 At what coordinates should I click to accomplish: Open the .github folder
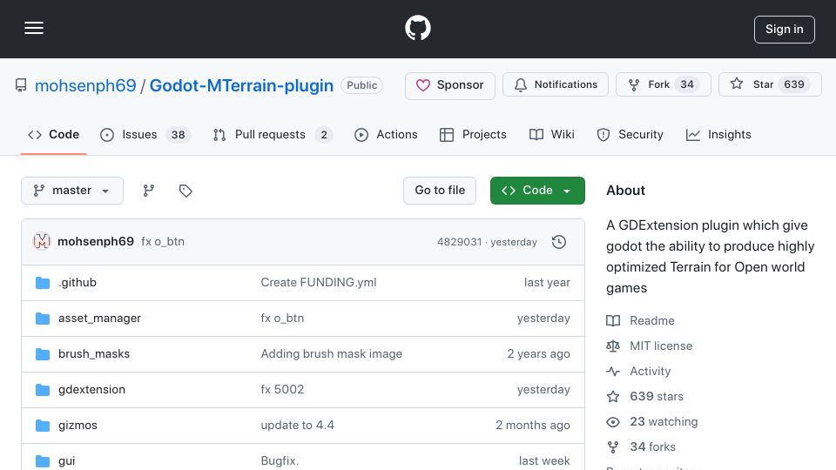(78, 282)
